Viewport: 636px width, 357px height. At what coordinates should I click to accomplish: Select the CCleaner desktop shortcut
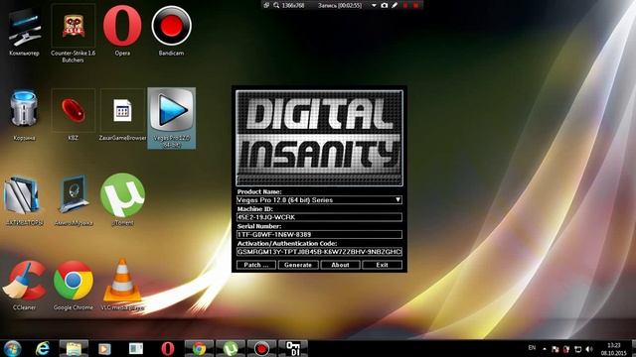24,286
